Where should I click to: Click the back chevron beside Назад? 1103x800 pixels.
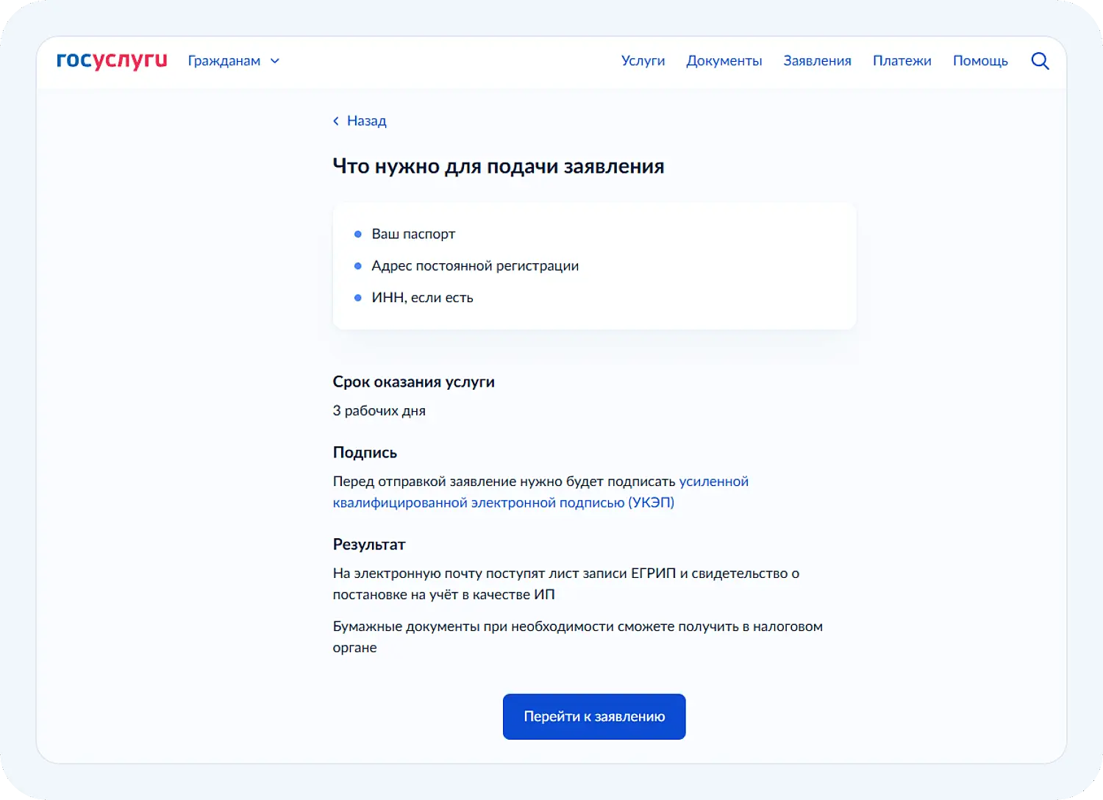336,121
